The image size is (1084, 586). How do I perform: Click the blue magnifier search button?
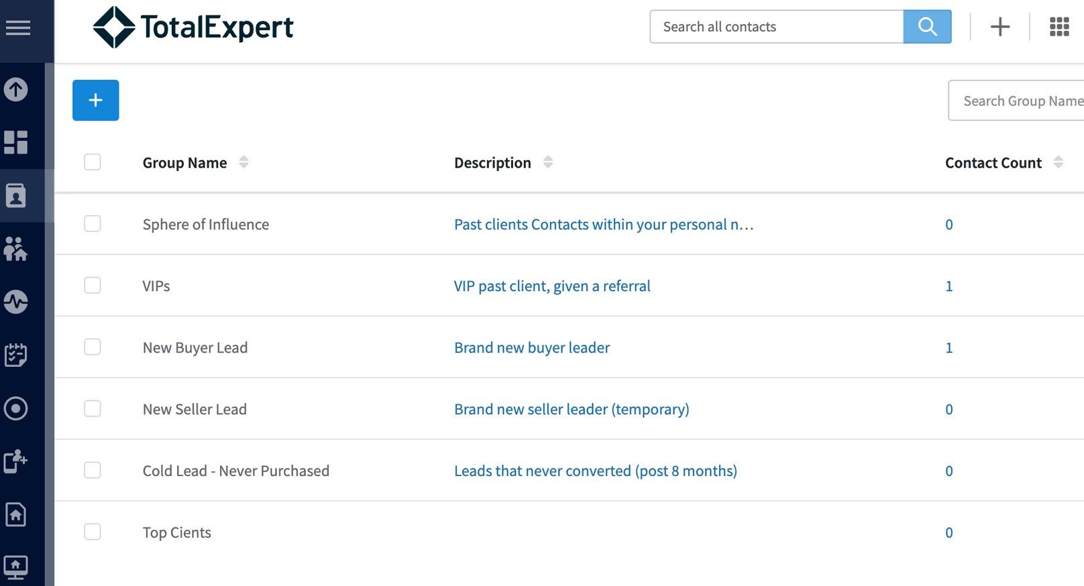(x=927, y=27)
